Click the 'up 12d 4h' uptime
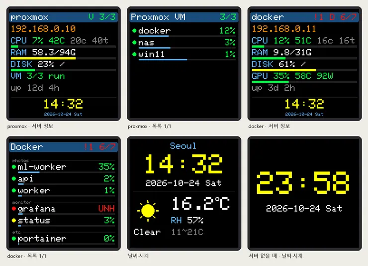The width and height of the screenshot is (368, 266). tap(35, 88)
